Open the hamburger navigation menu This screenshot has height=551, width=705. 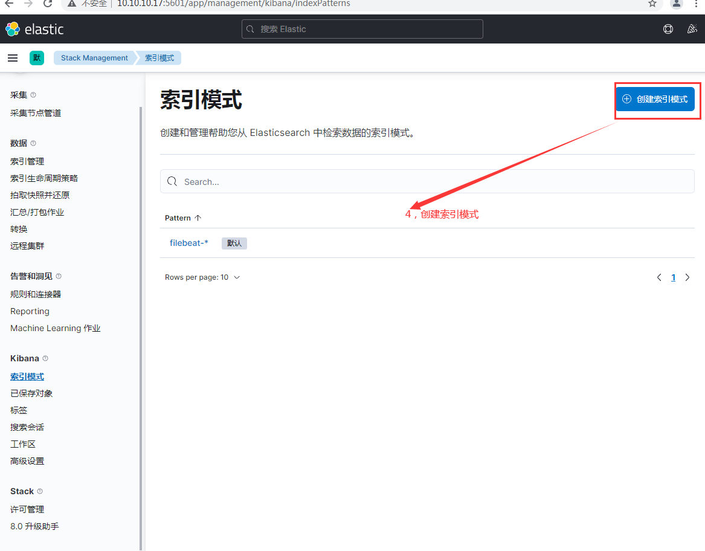(13, 58)
